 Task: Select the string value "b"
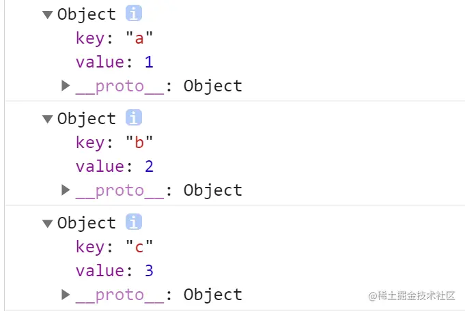pyautogui.click(x=139, y=143)
